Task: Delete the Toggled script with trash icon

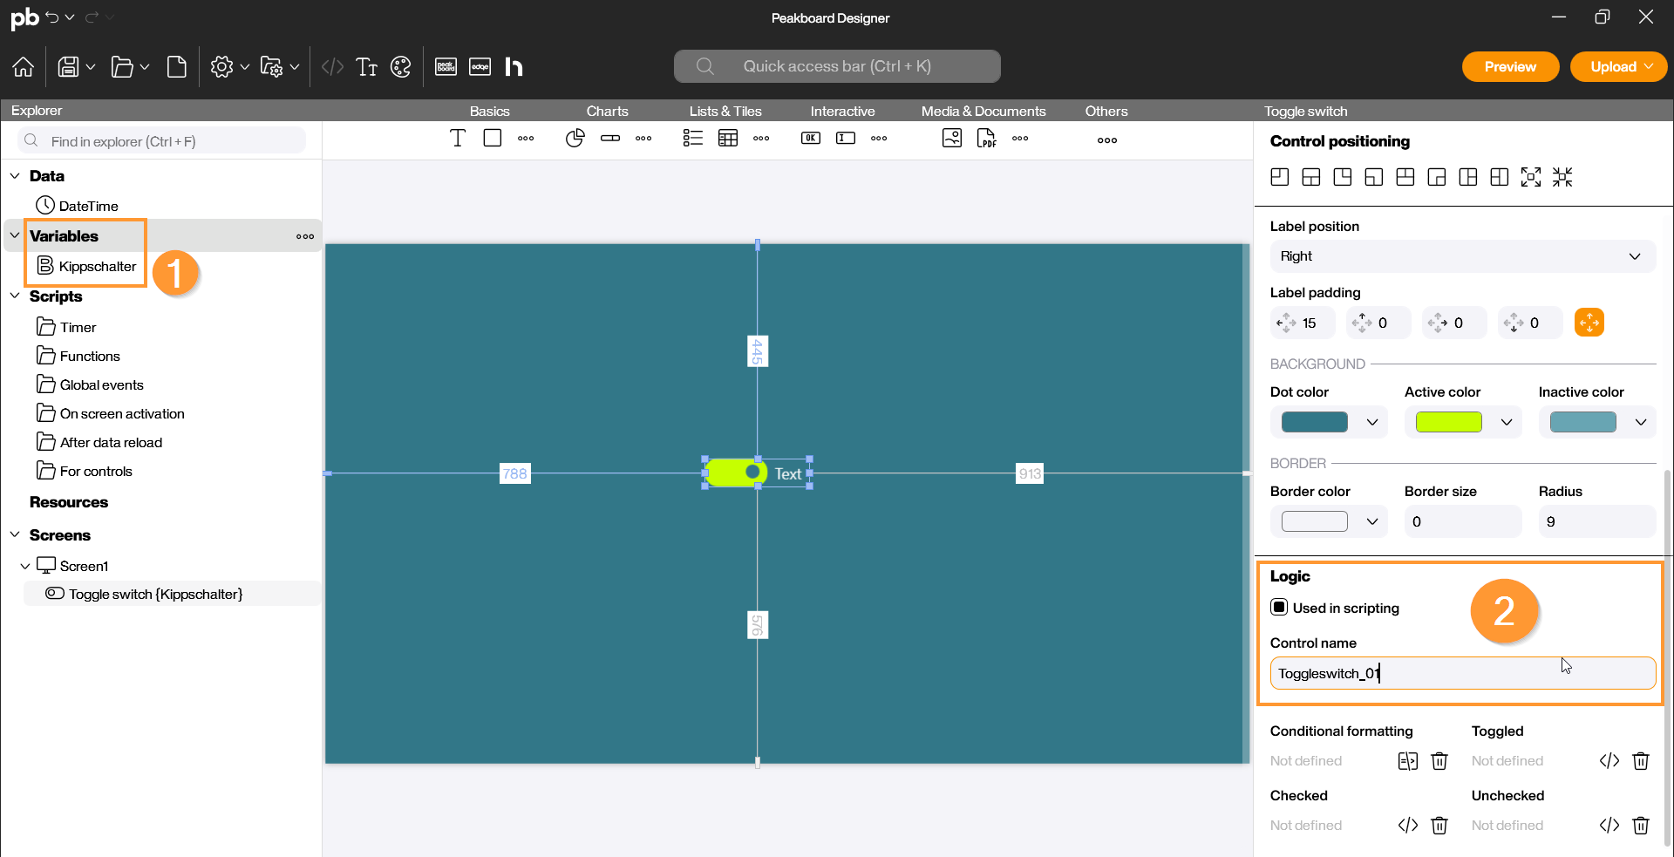Action: (1640, 761)
